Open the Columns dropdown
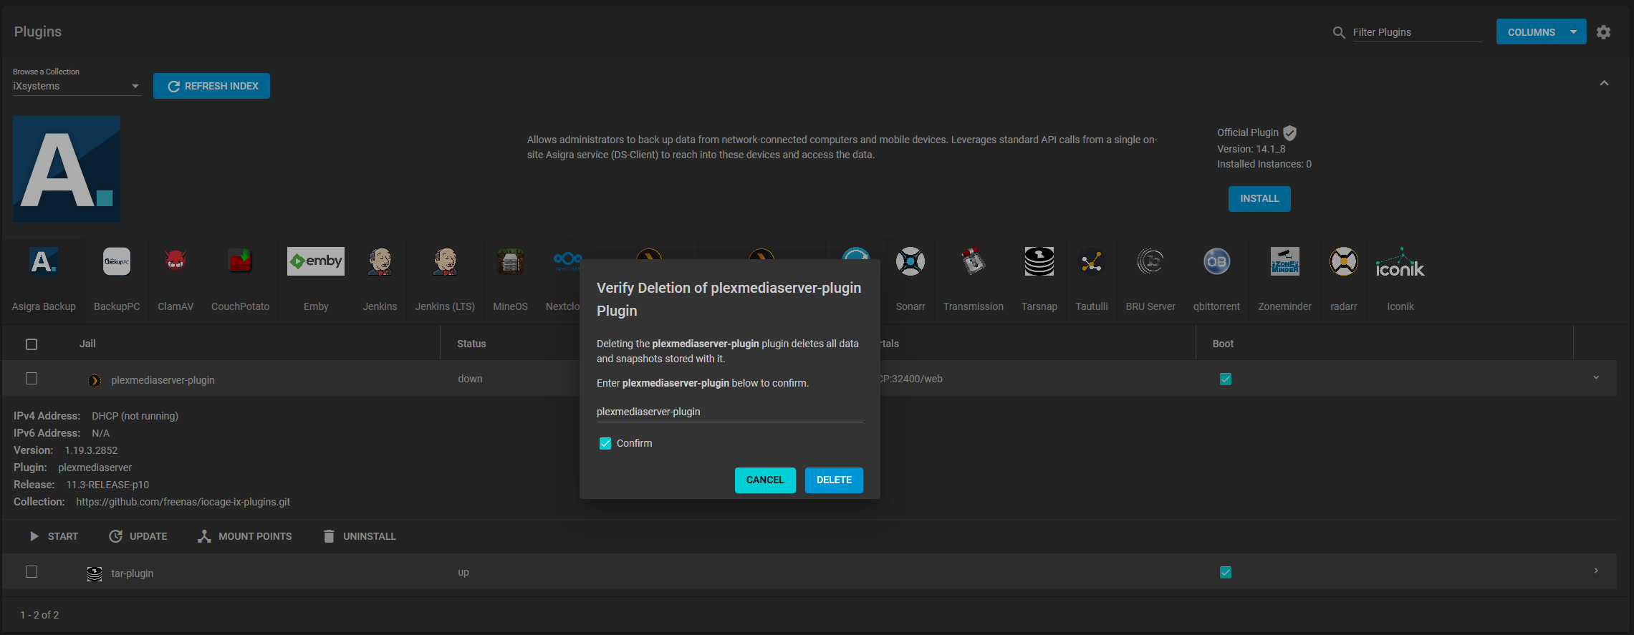 pos(1541,32)
